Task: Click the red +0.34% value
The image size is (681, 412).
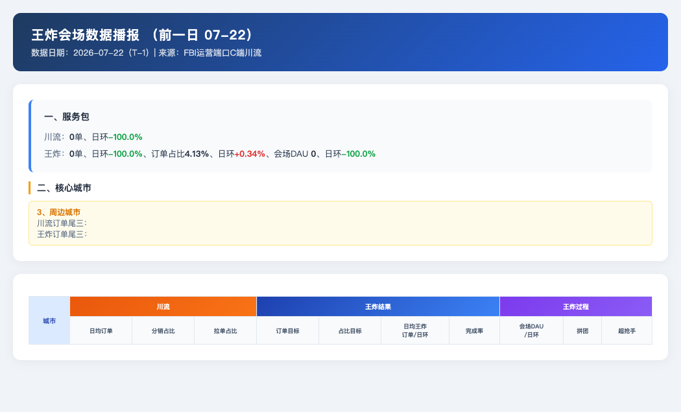Action: 250,154
